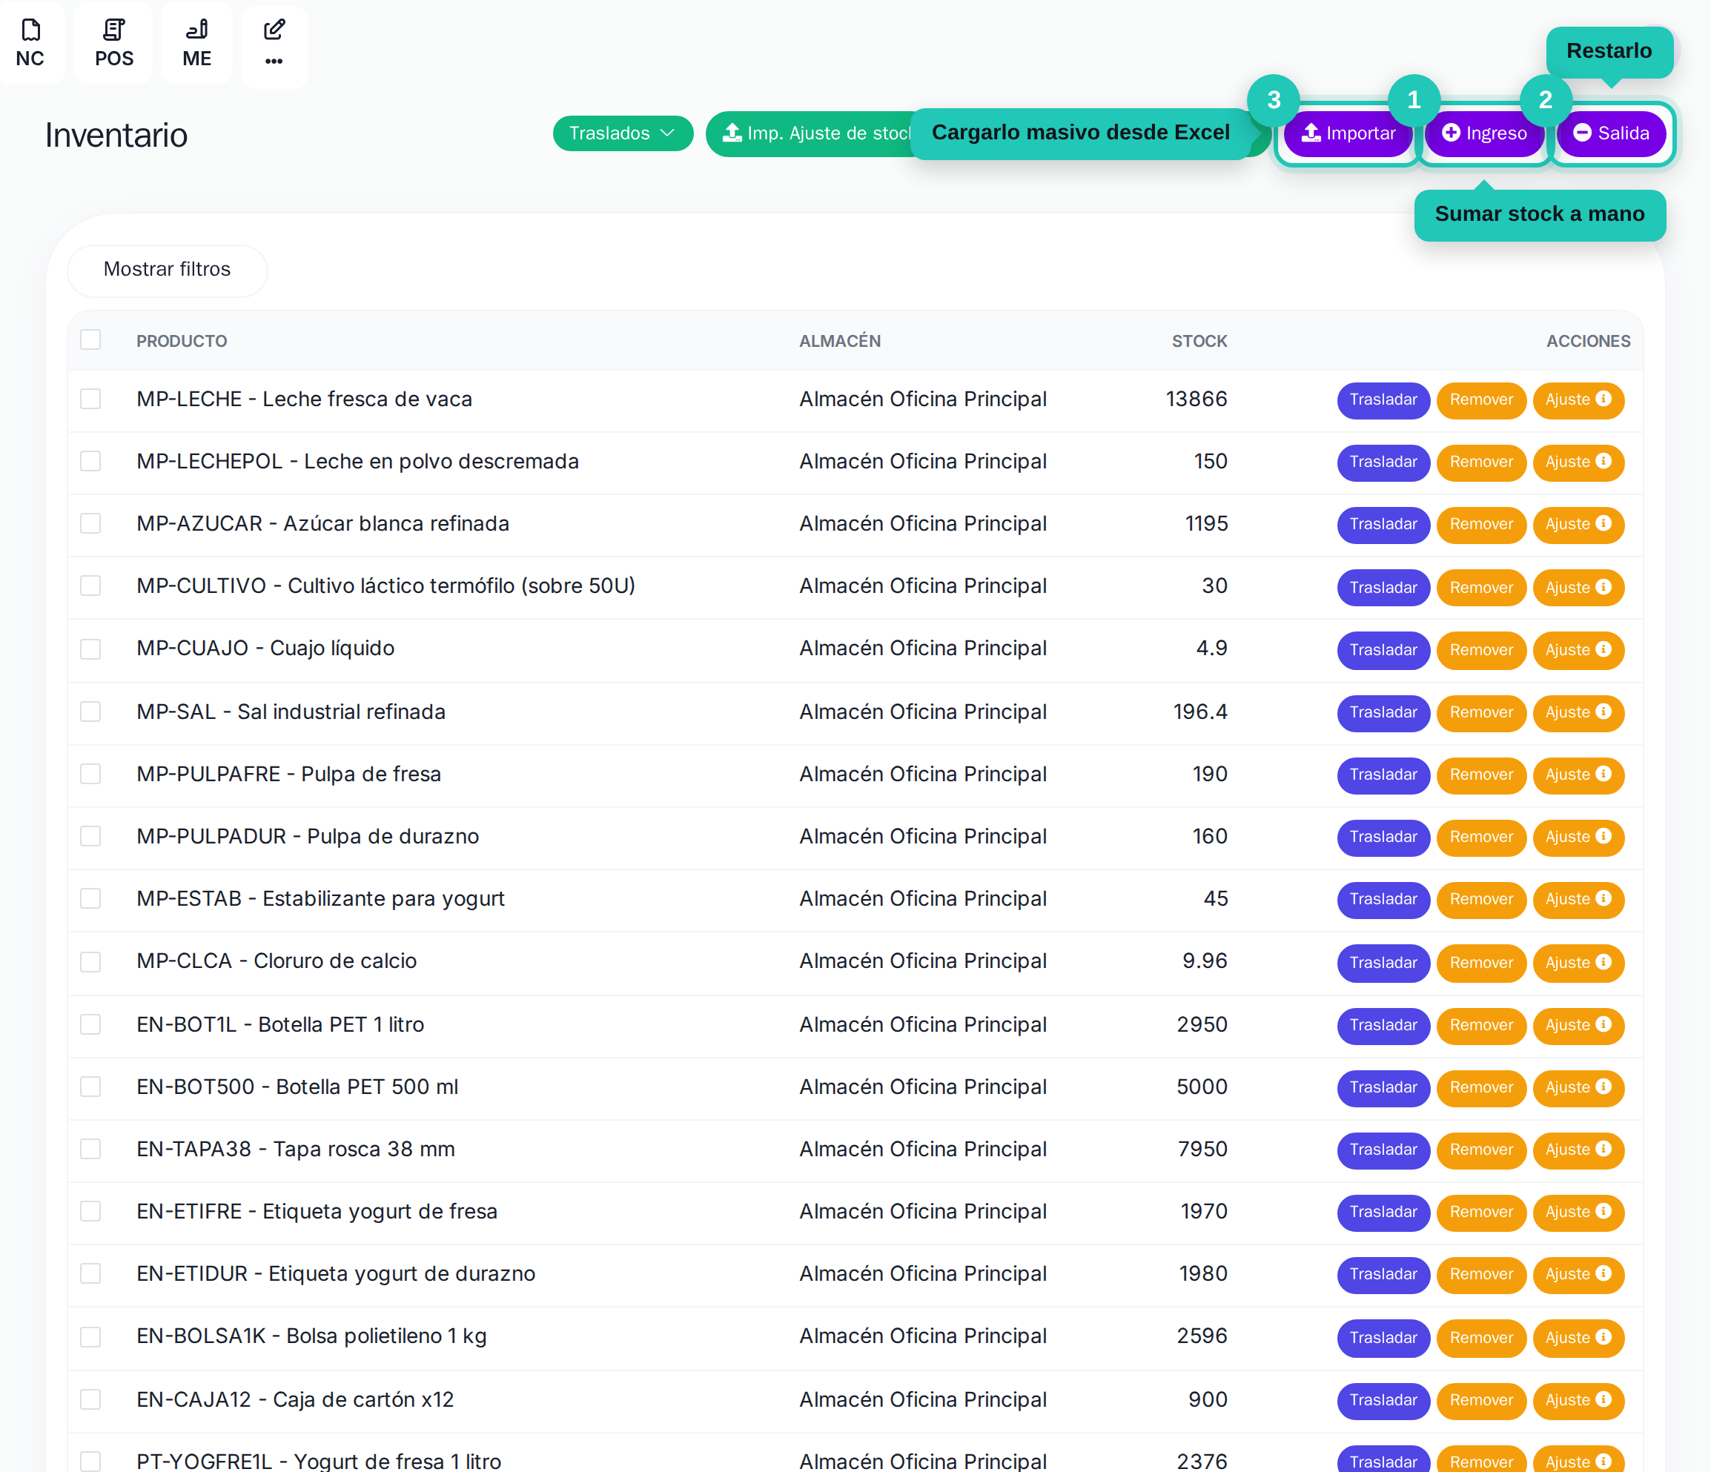Open the ME shortcut icon
The height and width of the screenshot is (1472, 1711).
[x=197, y=43]
